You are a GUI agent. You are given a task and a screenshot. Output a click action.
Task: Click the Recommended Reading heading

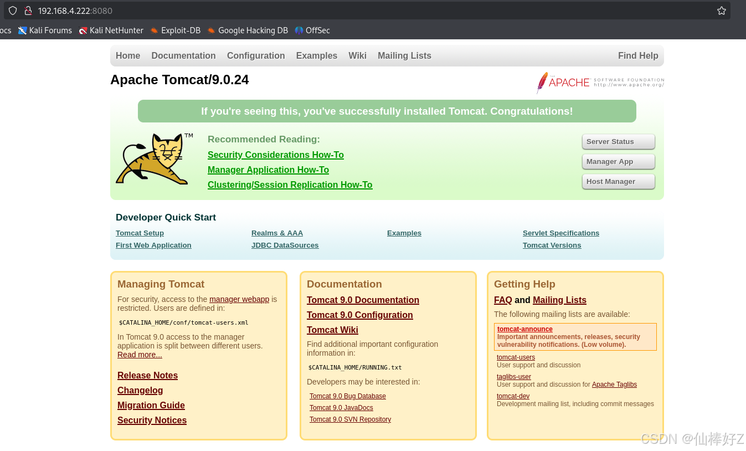[x=264, y=140]
